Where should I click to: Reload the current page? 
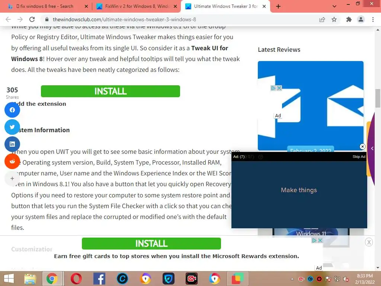click(x=32, y=19)
